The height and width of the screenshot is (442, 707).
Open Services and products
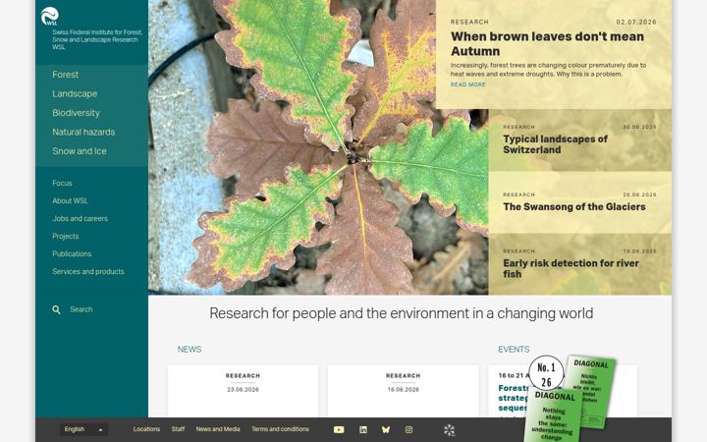coord(88,271)
